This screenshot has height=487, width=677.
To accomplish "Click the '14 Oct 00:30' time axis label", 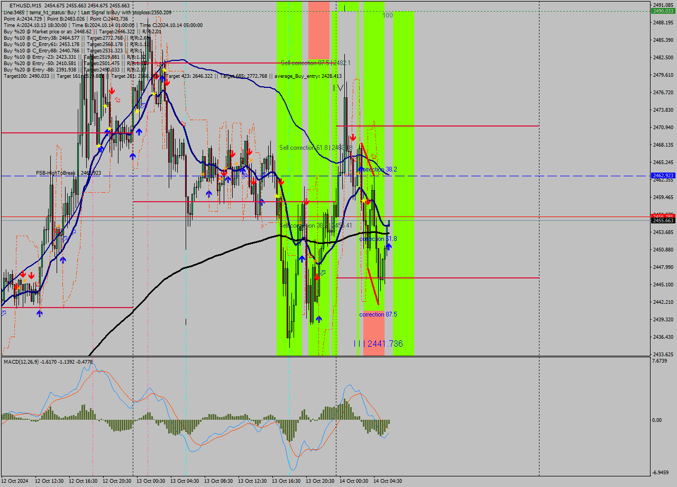I will [x=354, y=481].
